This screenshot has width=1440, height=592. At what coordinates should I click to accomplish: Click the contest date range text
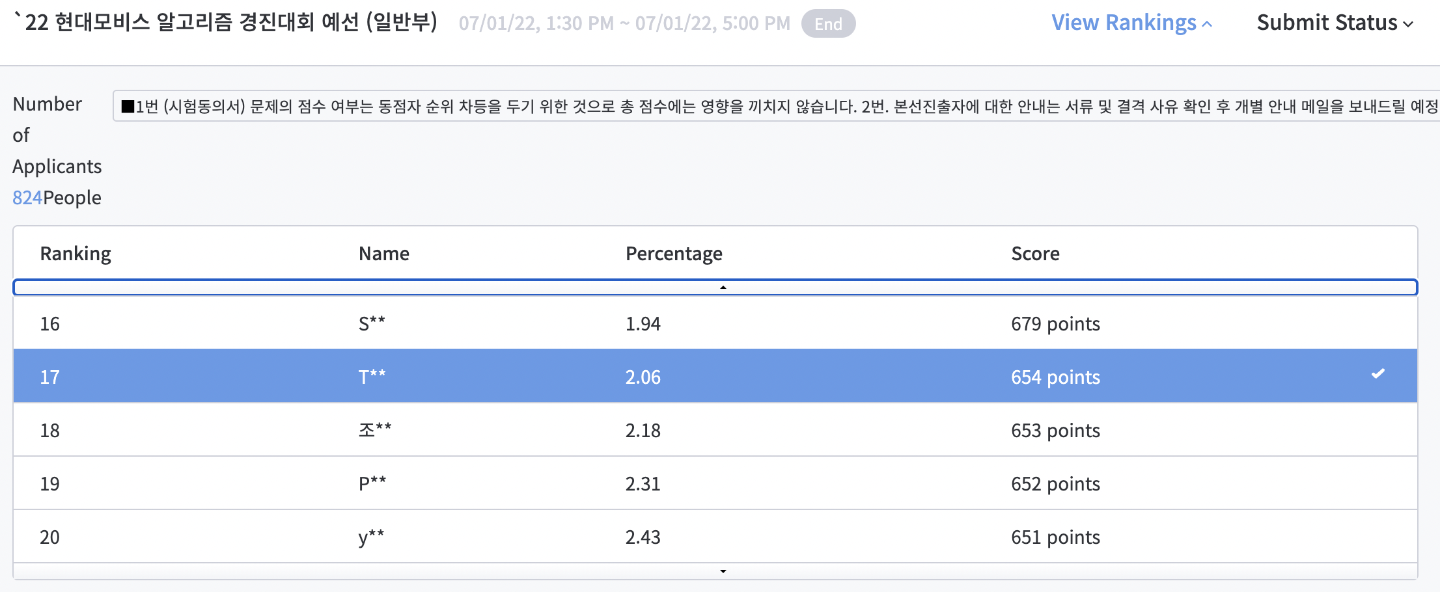point(624,24)
